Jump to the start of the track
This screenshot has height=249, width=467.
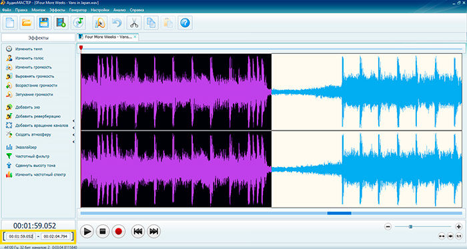(x=138, y=231)
